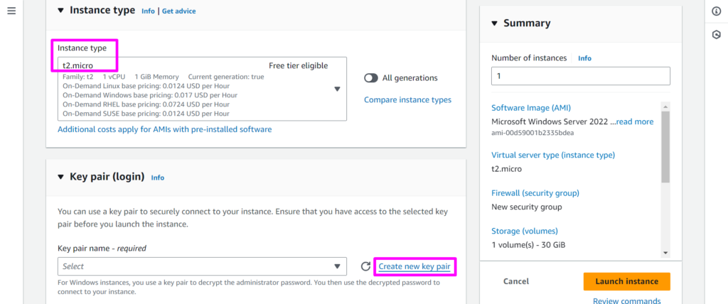
Task: Click the Review commands link
Action: coord(626,300)
